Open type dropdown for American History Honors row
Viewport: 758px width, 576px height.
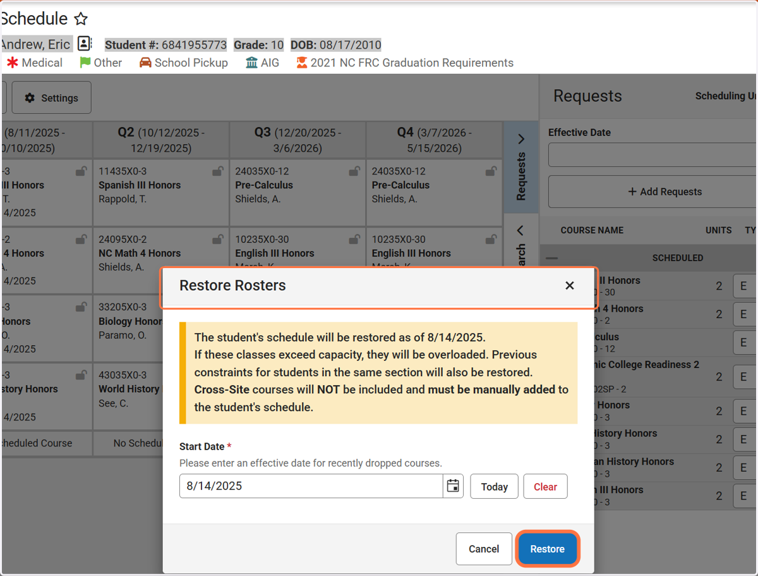click(x=745, y=468)
